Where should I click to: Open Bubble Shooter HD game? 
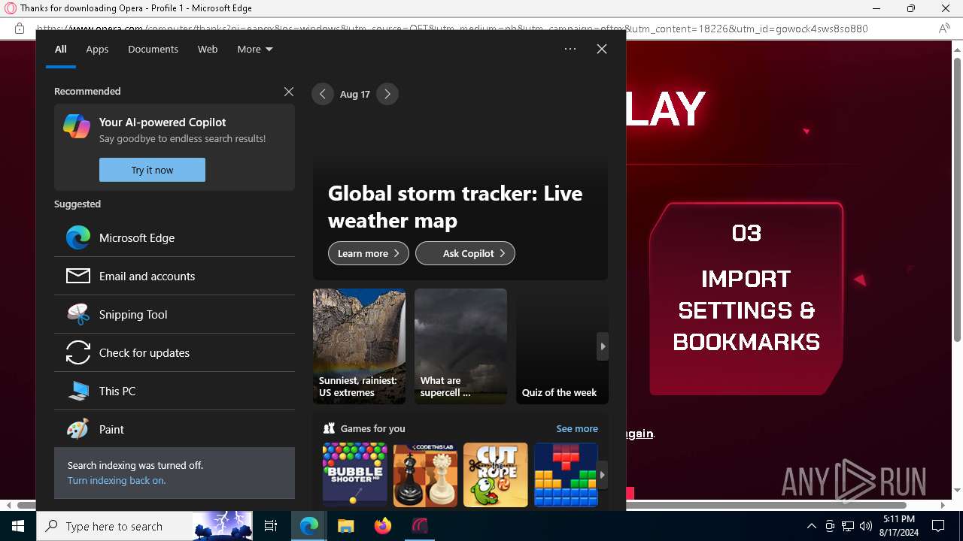point(355,474)
